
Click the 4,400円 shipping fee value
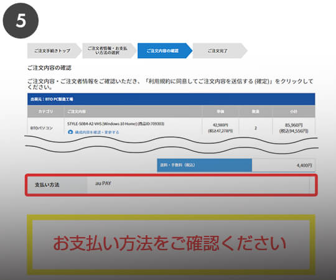pyautogui.click(x=304, y=165)
